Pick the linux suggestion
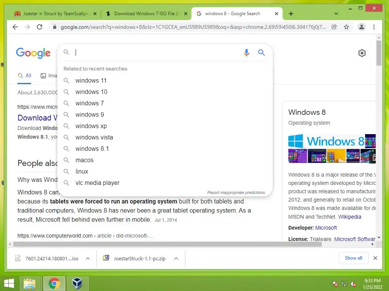This screenshot has width=389, height=291. coord(165,172)
